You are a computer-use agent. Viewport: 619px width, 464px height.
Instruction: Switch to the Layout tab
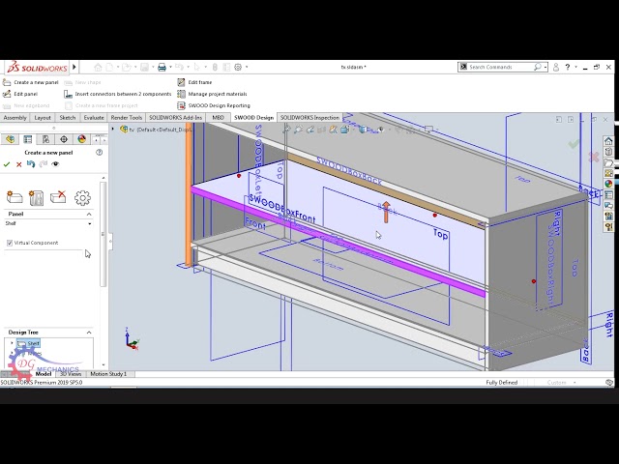click(43, 118)
